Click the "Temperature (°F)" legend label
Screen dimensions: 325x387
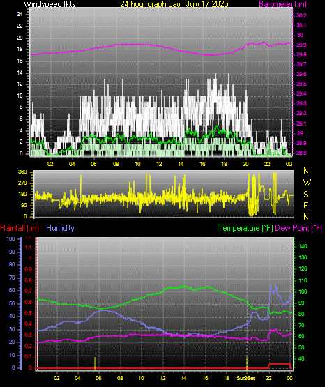pyautogui.click(x=245, y=228)
